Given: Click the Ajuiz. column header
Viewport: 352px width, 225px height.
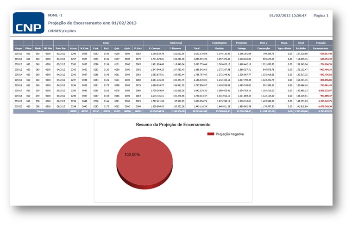Looking at the screenshot, I should click(x=127, y=49).
